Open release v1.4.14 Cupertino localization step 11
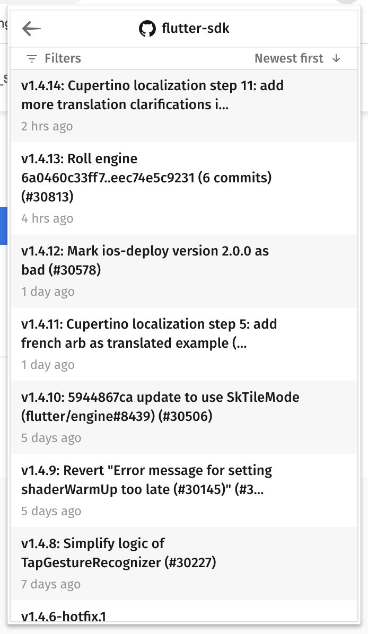The image size is (368, 634). 184,105
